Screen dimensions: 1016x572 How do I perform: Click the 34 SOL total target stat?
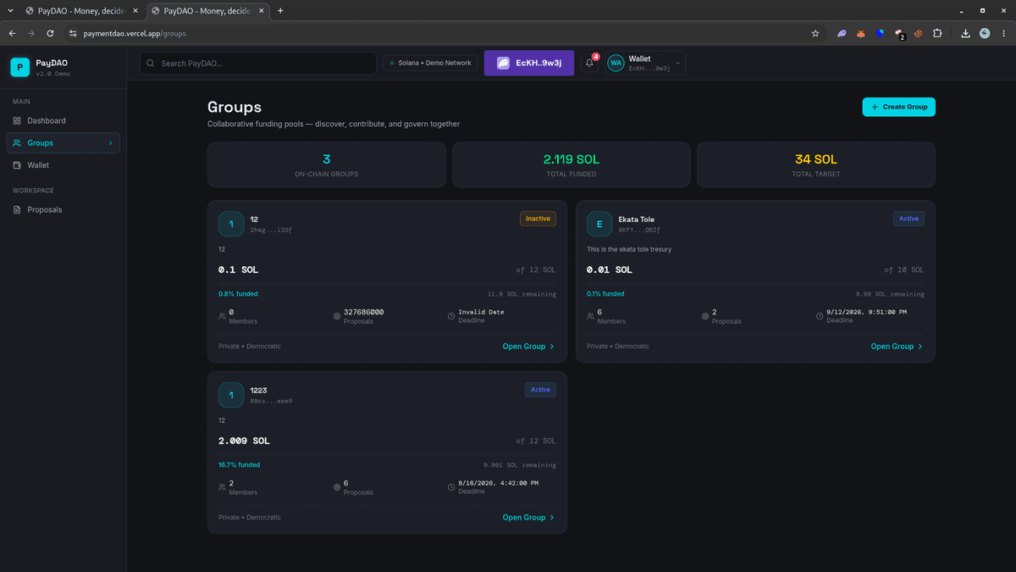816,159
